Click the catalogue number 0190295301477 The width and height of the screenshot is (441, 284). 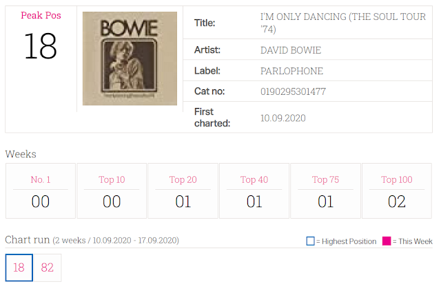[x=293, y=91]
